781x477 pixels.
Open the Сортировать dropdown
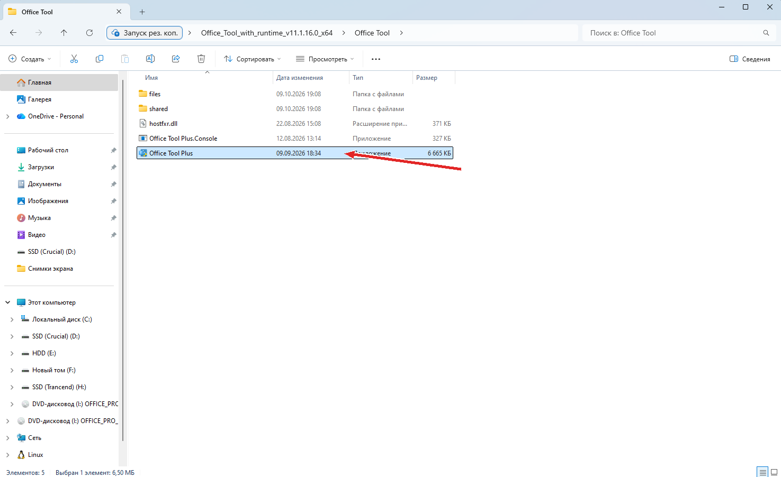(x=253, y=59)
